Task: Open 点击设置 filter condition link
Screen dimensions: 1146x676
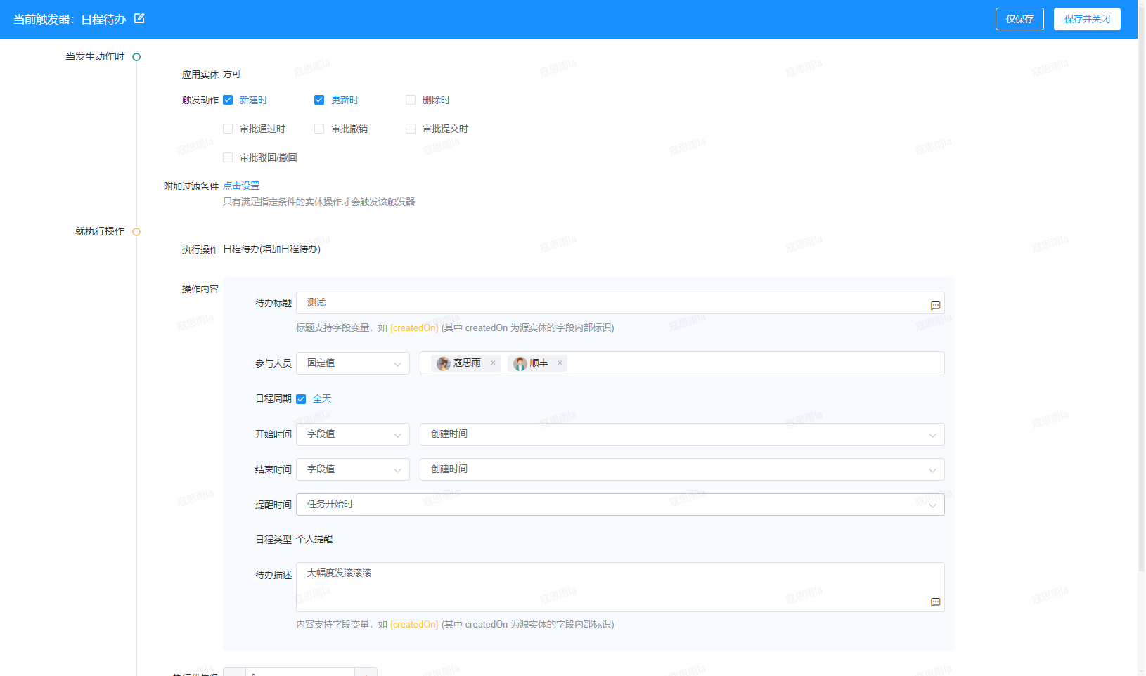Action: point(241,186)
